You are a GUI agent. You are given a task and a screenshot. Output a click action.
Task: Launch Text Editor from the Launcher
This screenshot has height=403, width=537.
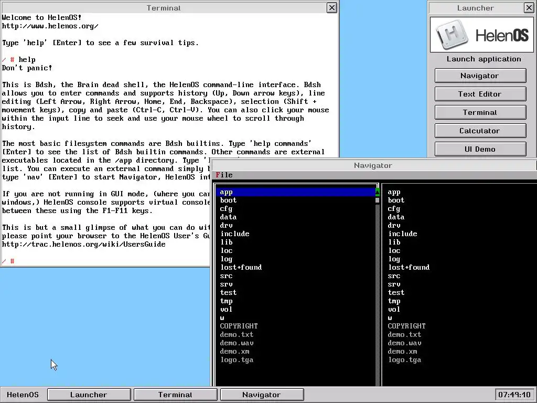coord(480,94)
